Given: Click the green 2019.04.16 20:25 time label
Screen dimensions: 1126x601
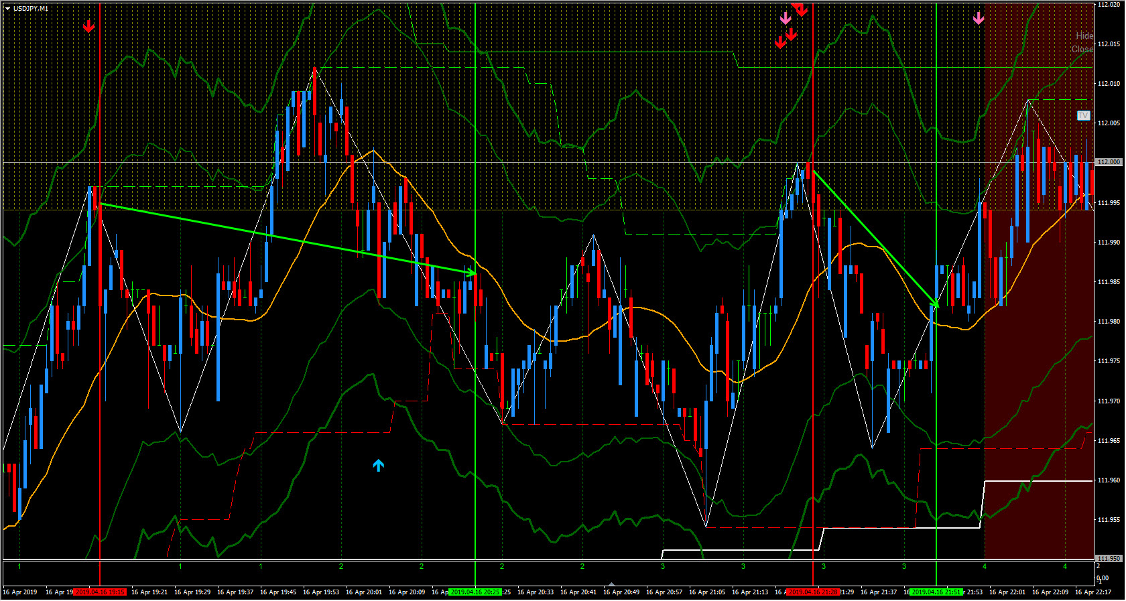Looking at the screenshot, I should click(x=475, y=592).
